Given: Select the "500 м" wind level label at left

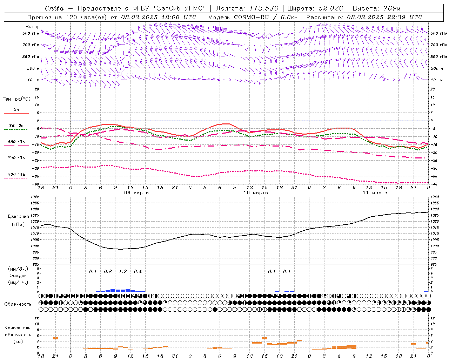Looking at the screenshot, I should coord(33,68).
